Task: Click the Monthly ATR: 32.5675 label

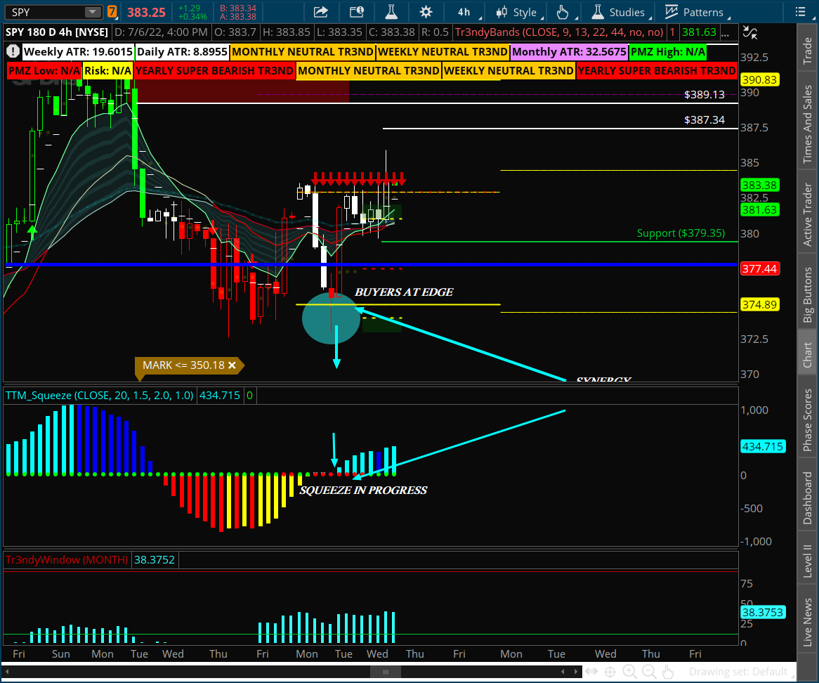Action: [570, 52]
